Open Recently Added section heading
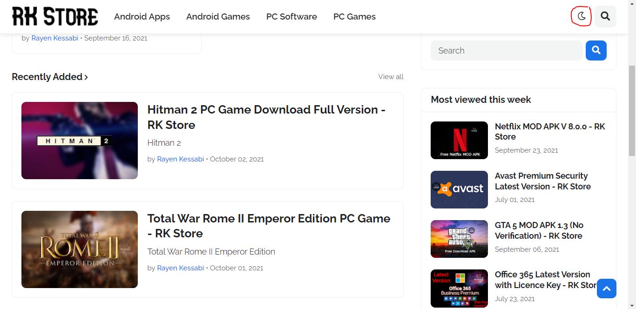The width and height of the screenshot is (636, 309). (x=50, y=77)
